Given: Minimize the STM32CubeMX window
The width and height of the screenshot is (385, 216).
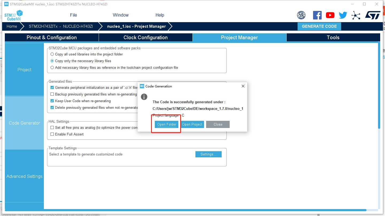Looking at the screenshot, I should [x=352, y=4].
